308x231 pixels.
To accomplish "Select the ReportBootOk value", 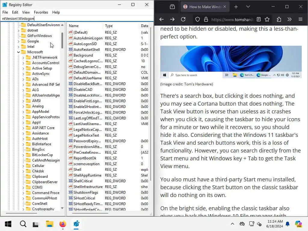I will (85, 158).
